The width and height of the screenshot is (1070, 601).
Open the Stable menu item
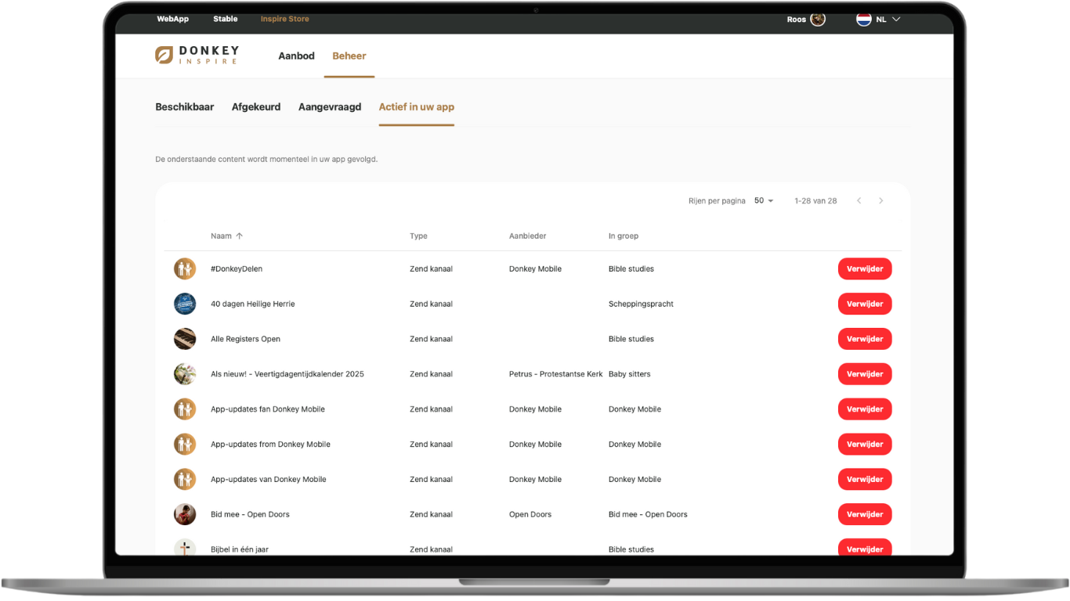coord(226,19)
